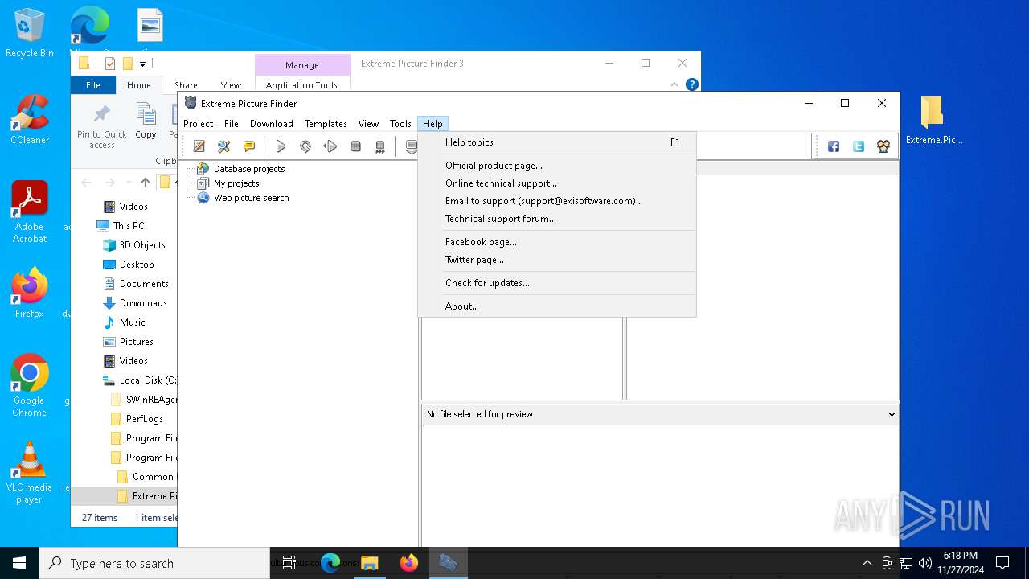Open File tab in File Explorer
The height and width of the screenshot is (579, 1029).
(x=93, y=85)
